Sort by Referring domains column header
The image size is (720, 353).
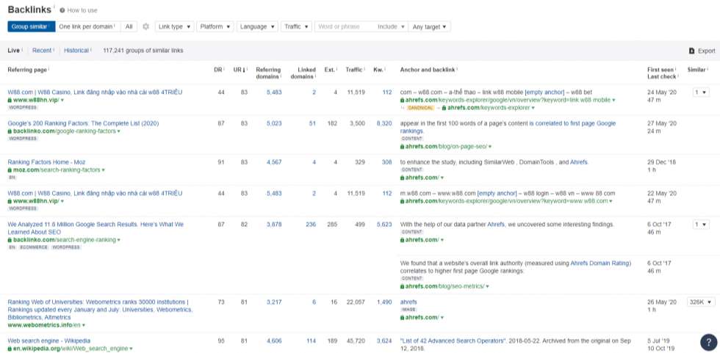[268, 73]
